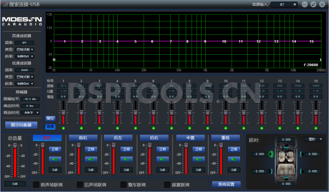The image size is (329, 192).
Task: Open low-pass filter 斜率 dropdown
Action: (x=25, y=83)
